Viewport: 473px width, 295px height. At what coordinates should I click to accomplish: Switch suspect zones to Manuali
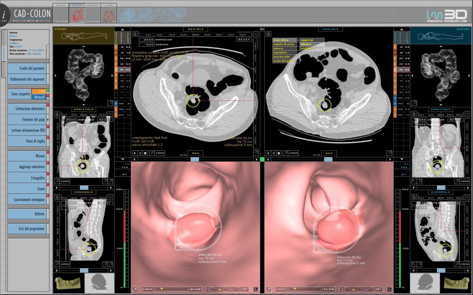(38, 97)
